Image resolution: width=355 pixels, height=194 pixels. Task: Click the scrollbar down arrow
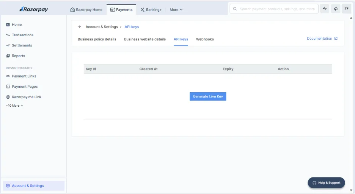point(351,190)
